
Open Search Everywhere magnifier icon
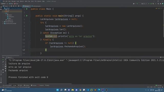[x=158, y=4]
